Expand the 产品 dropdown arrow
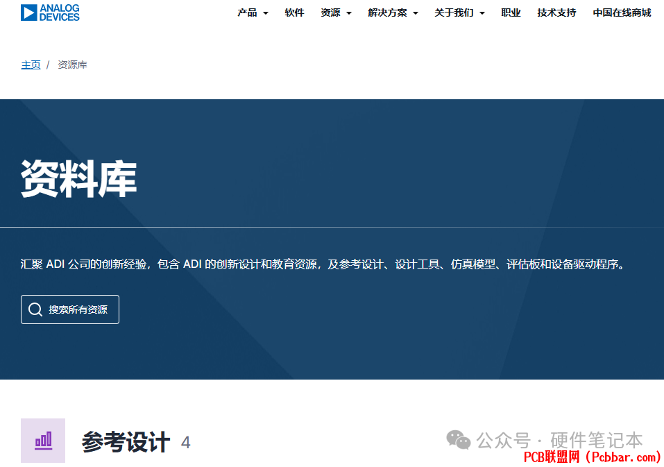664x467 pixels. [x=266, y=13]
